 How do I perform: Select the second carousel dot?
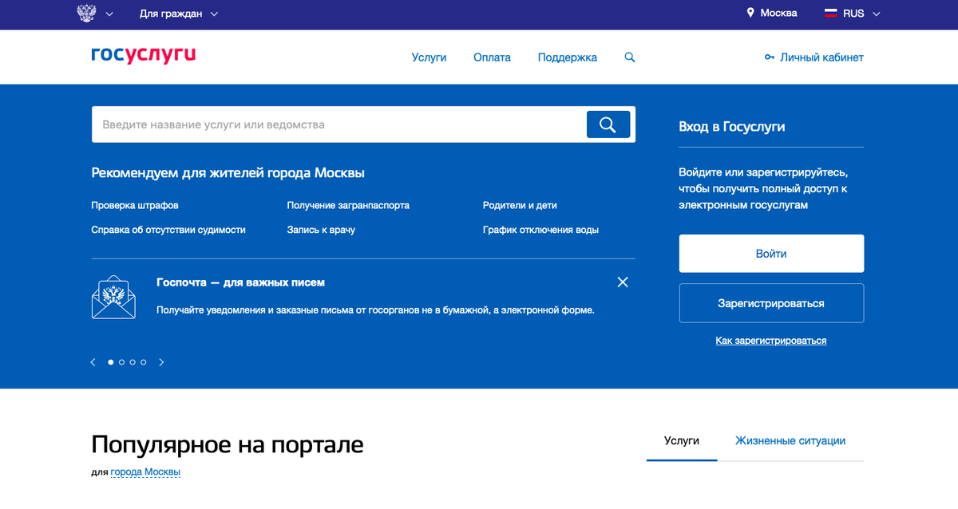coord(121,362)
